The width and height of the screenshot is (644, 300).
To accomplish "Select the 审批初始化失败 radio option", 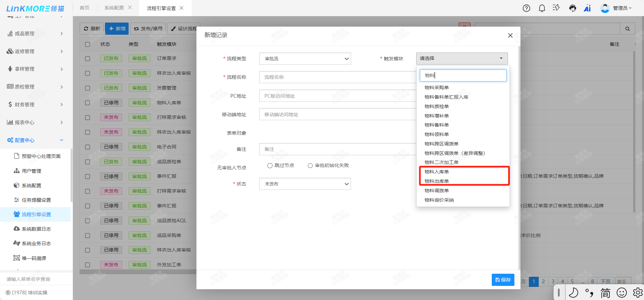I will pyautogui.click(x=310, y=166).
